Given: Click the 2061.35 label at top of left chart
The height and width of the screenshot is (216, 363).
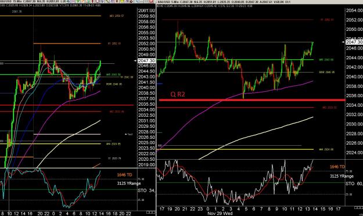Looking at the screenshot, I should click(x=17, y=12).
